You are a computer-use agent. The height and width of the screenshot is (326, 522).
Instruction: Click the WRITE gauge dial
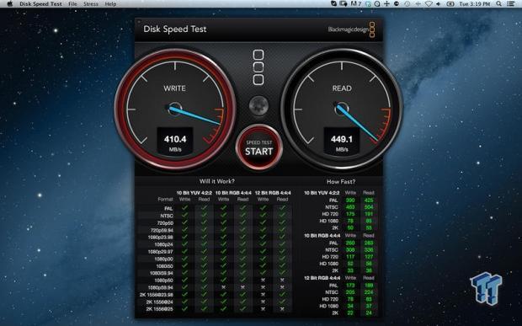point(175,109)
